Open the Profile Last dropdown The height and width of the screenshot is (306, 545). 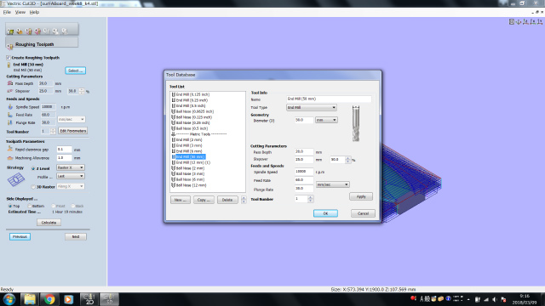(x=71, y=176)
